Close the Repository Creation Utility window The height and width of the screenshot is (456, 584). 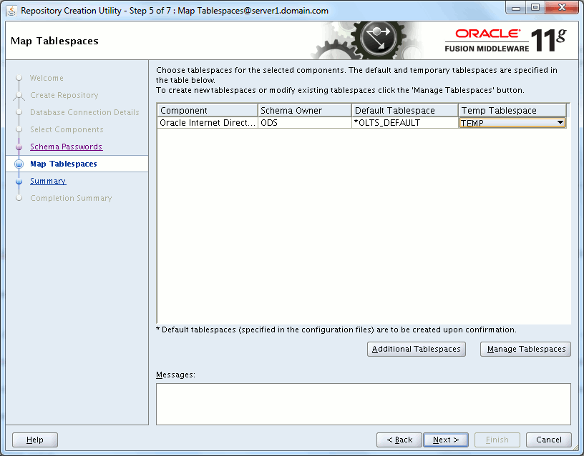(x=562, y=8)
